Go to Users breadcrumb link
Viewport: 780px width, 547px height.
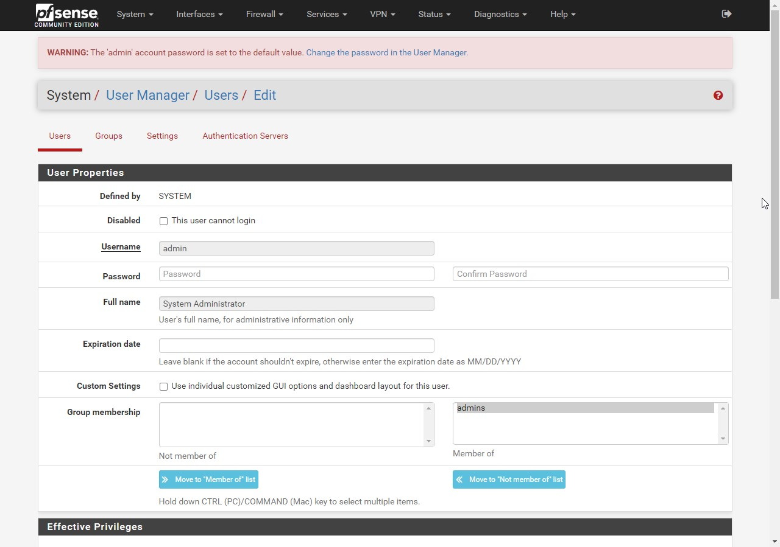pyautogui.click(x=221, y=96)
